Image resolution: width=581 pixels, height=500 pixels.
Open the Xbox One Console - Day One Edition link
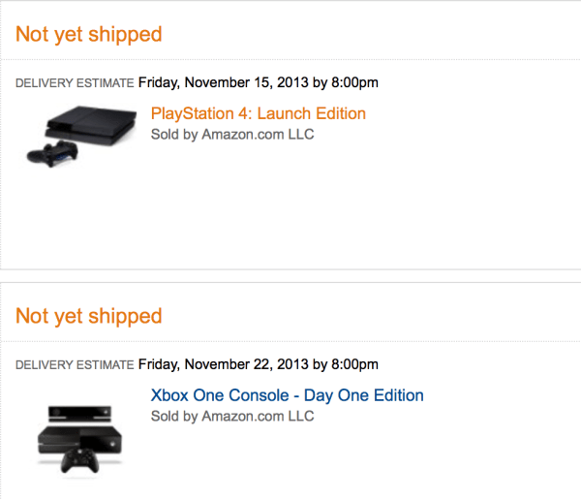pos(287,395)
